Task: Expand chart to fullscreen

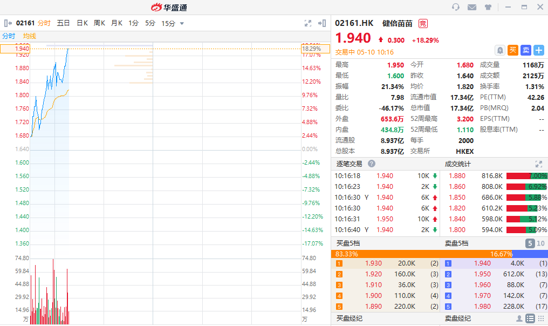Action: tap(308, 23)
